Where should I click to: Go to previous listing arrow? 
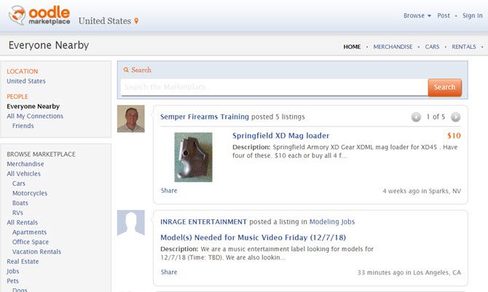pos(416,117)
